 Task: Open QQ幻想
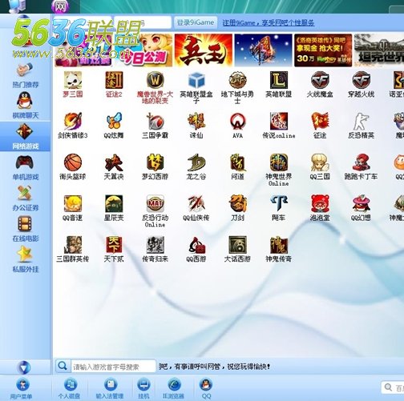[361, 208]
